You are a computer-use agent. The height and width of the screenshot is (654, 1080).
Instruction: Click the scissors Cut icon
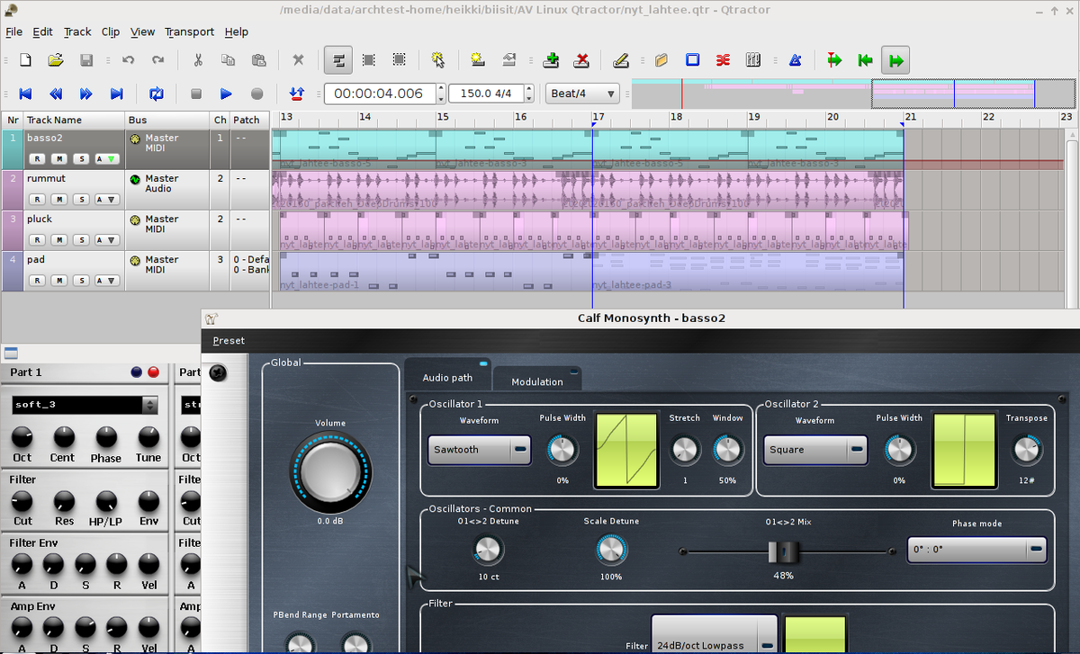(197, 60)
